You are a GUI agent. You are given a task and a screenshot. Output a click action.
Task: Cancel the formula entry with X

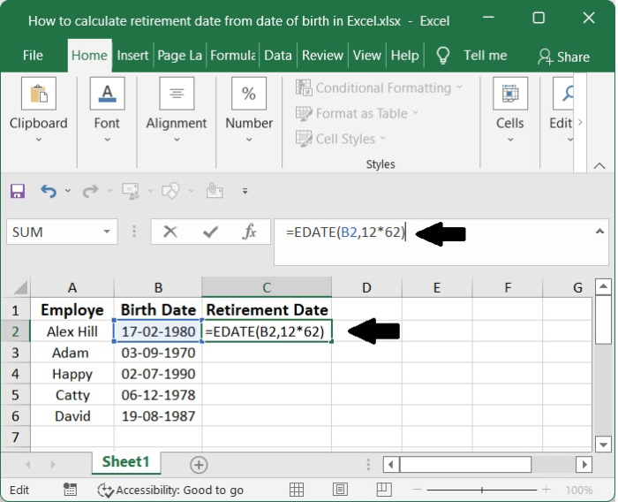point(170,232)
